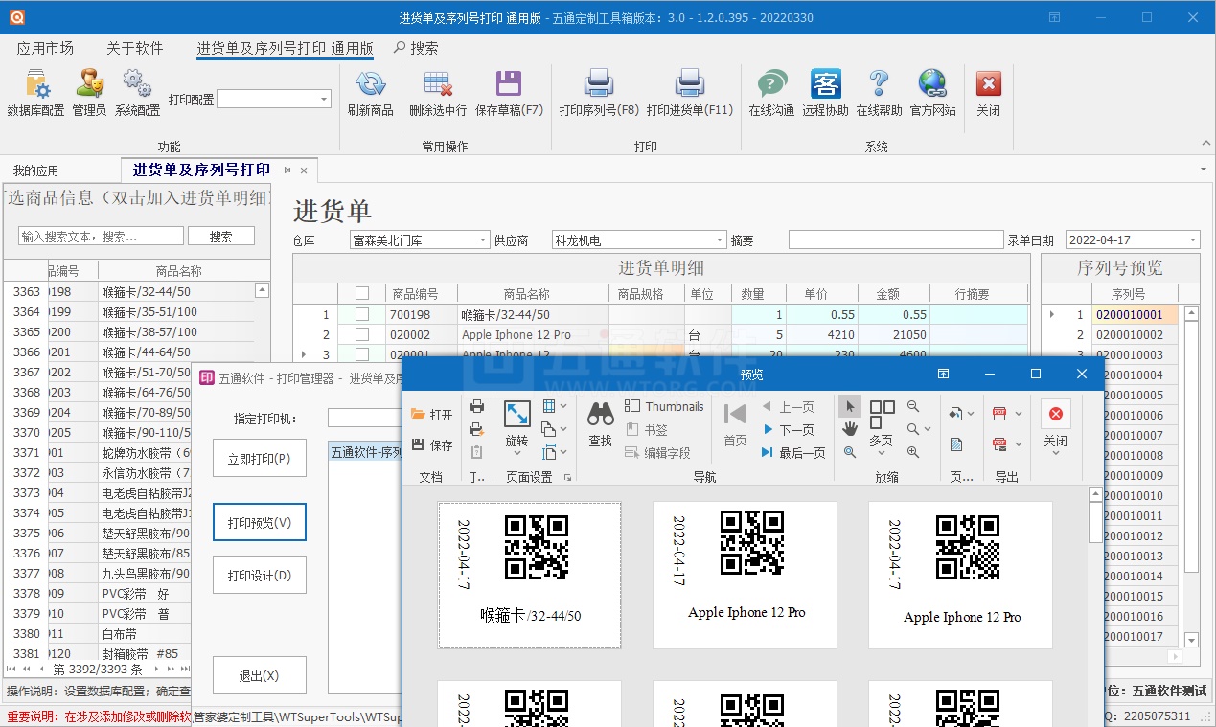The image size is (1216, 727).
Task: Open the 查找 find tool in preview window
Action: click(x=599, y=424)
